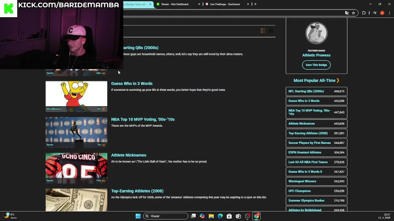Open File Explorer from the taskbar
Viewport: 394px width, 221px height.
coord(211,216)
